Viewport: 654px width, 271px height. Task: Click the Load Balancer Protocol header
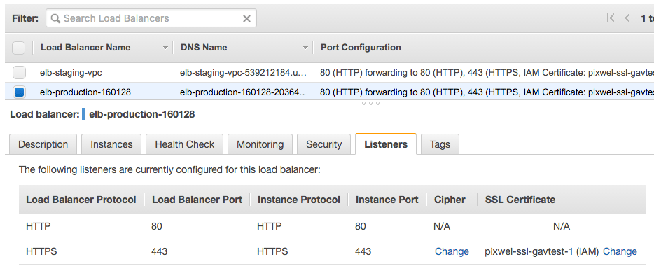click(x=81, y=200)
